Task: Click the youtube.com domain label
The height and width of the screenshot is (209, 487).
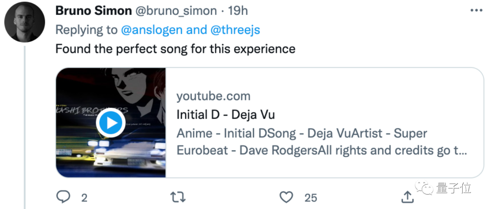Action: coord(213,96)
